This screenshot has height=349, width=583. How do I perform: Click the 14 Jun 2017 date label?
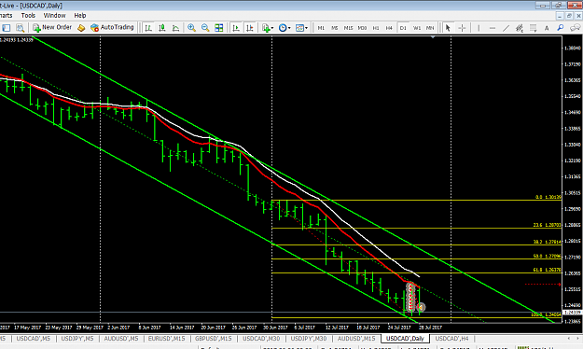(x=182, y=328)
